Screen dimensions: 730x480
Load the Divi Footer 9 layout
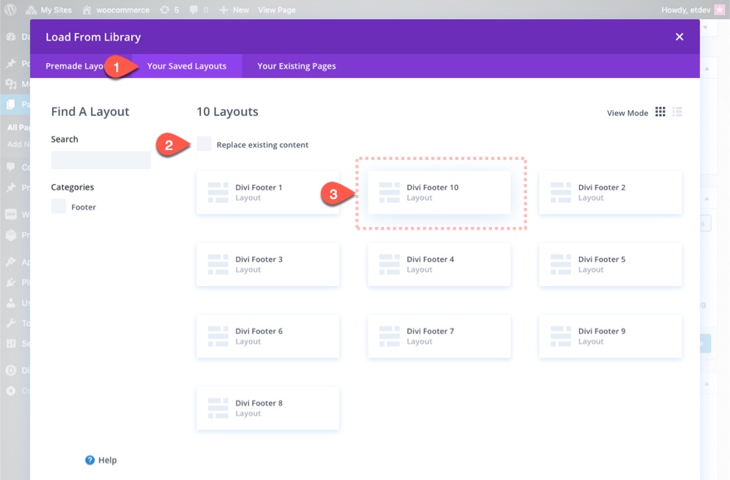tap(611, 337)
